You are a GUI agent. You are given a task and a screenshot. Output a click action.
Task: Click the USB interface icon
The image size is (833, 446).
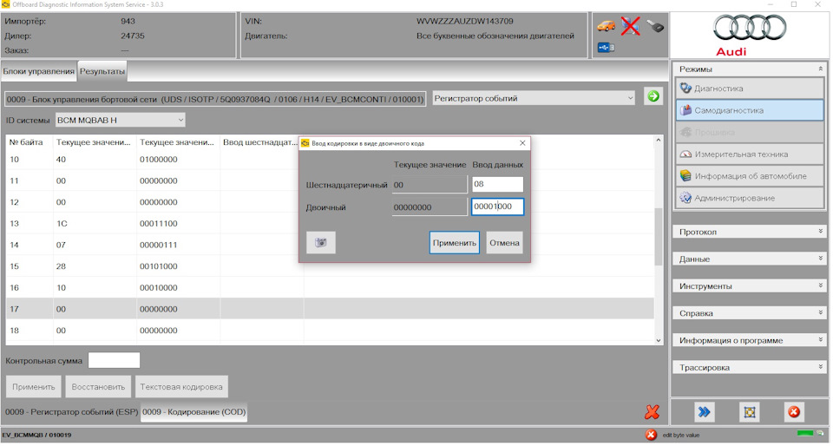coord(606,48)
